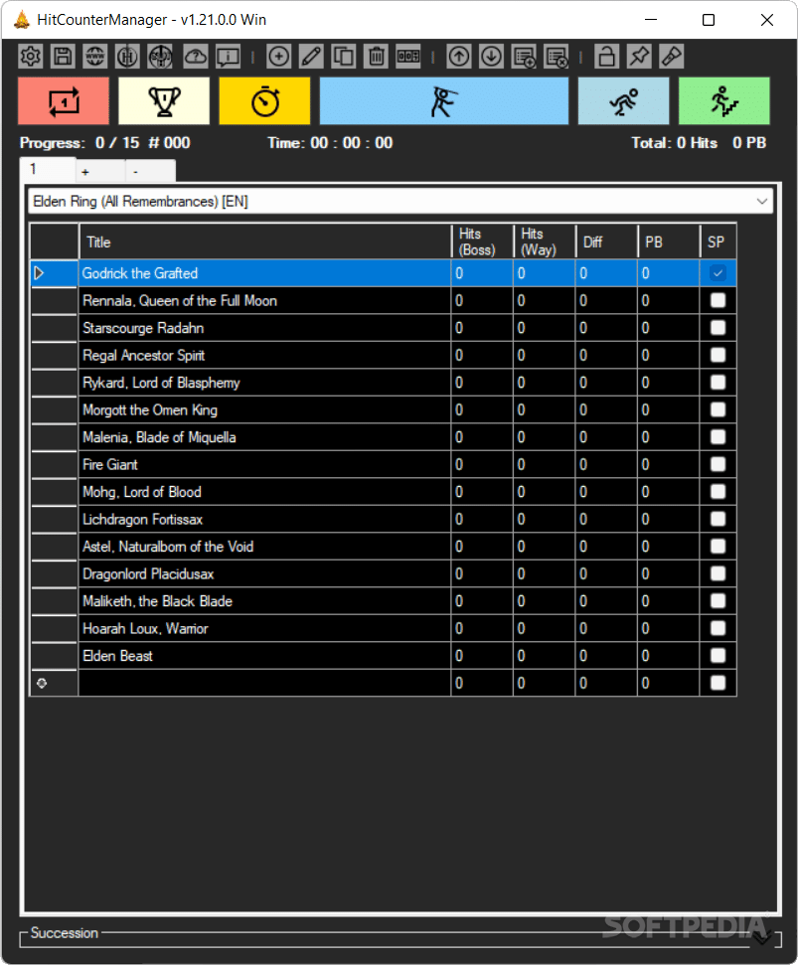
Task: Click Hits (Way) cell for Starscourge Radahn
Action: click(545, 328)
